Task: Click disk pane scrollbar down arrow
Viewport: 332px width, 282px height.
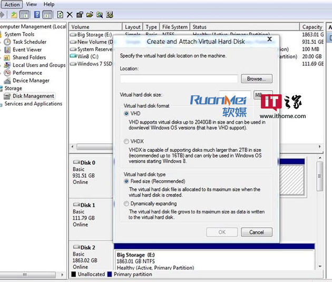Action: point(320,266)
